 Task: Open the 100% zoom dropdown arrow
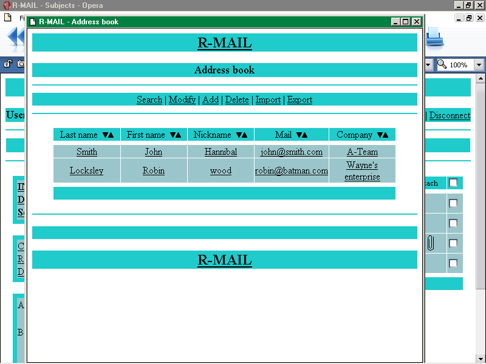coord(479,65)
